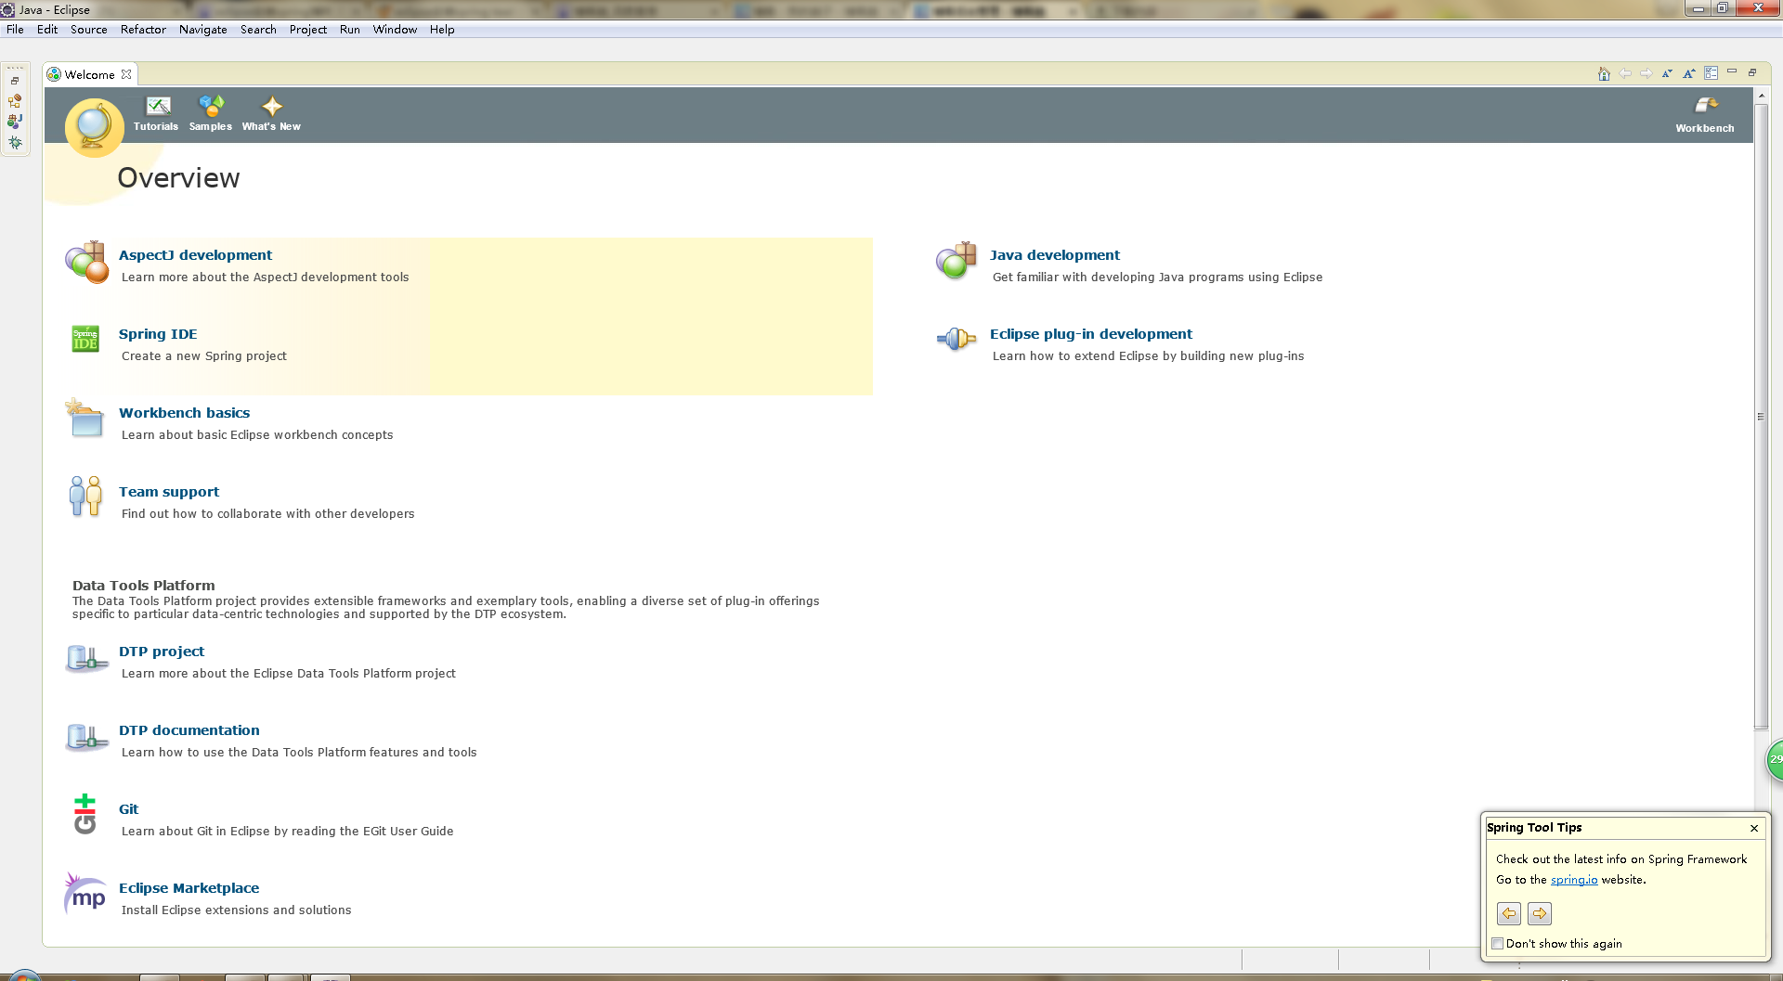Click the Team support people icon

(x=85, y=497)
